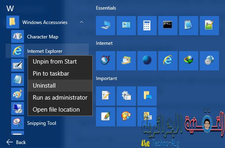The height and width of the screenshot is (148, 225).
Task: Select Open file location
Action: 60,110
